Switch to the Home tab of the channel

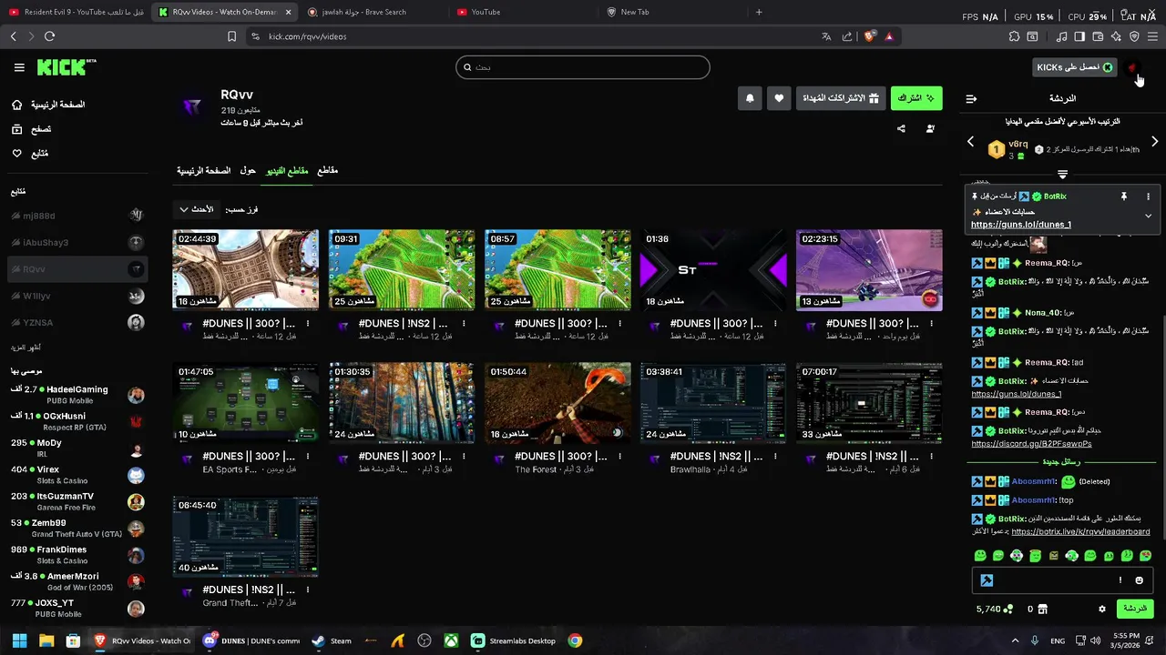point(203,170)
